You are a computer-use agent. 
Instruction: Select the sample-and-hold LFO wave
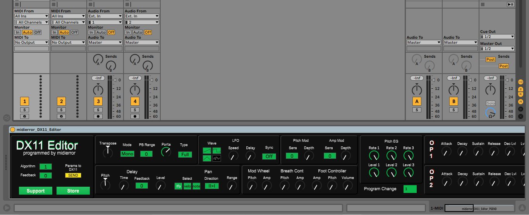(x=216, y=158)
